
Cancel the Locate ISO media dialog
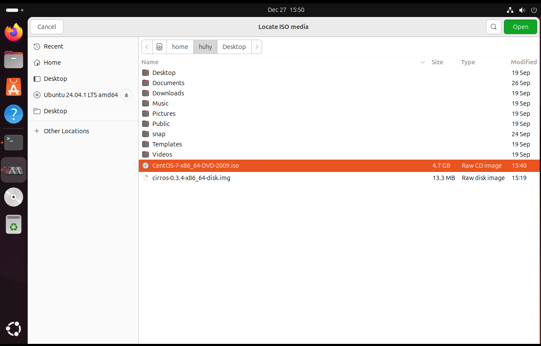(47, 27)
